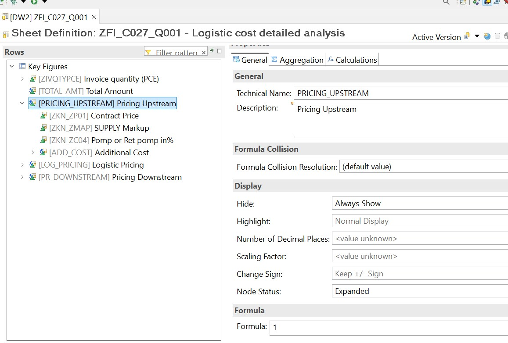The height and width of the screenshot is (343, 508).
Task: Minimize the Rows panel
Action: tap(212, 51)
